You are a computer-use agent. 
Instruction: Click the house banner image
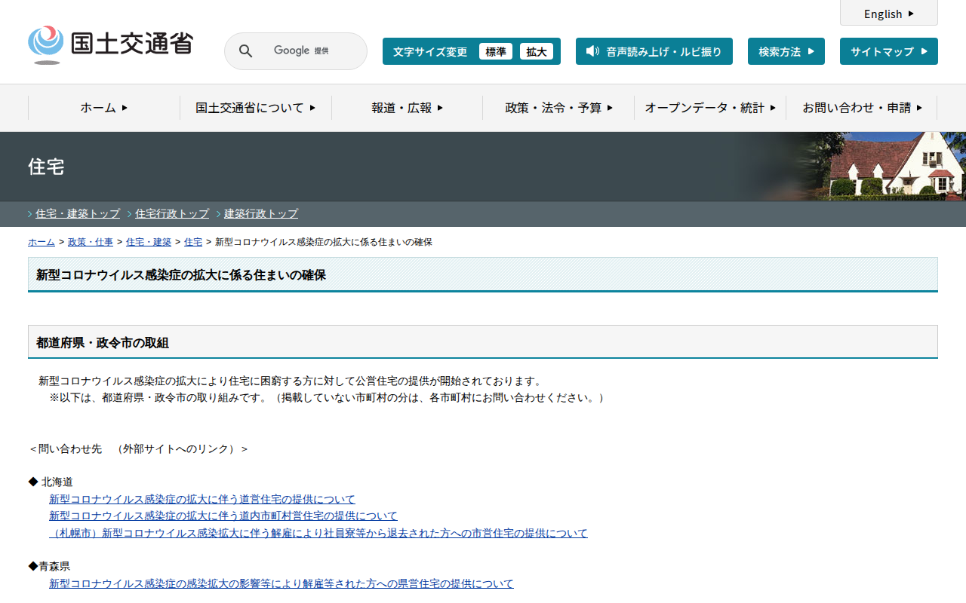[x=883, y=167]
